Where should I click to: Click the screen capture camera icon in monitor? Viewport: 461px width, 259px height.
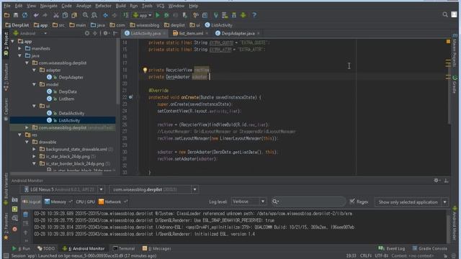[14, 200]
